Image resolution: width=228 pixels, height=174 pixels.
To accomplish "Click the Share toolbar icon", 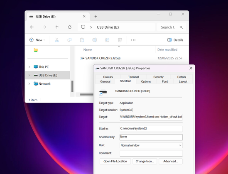I will [107, 40].
